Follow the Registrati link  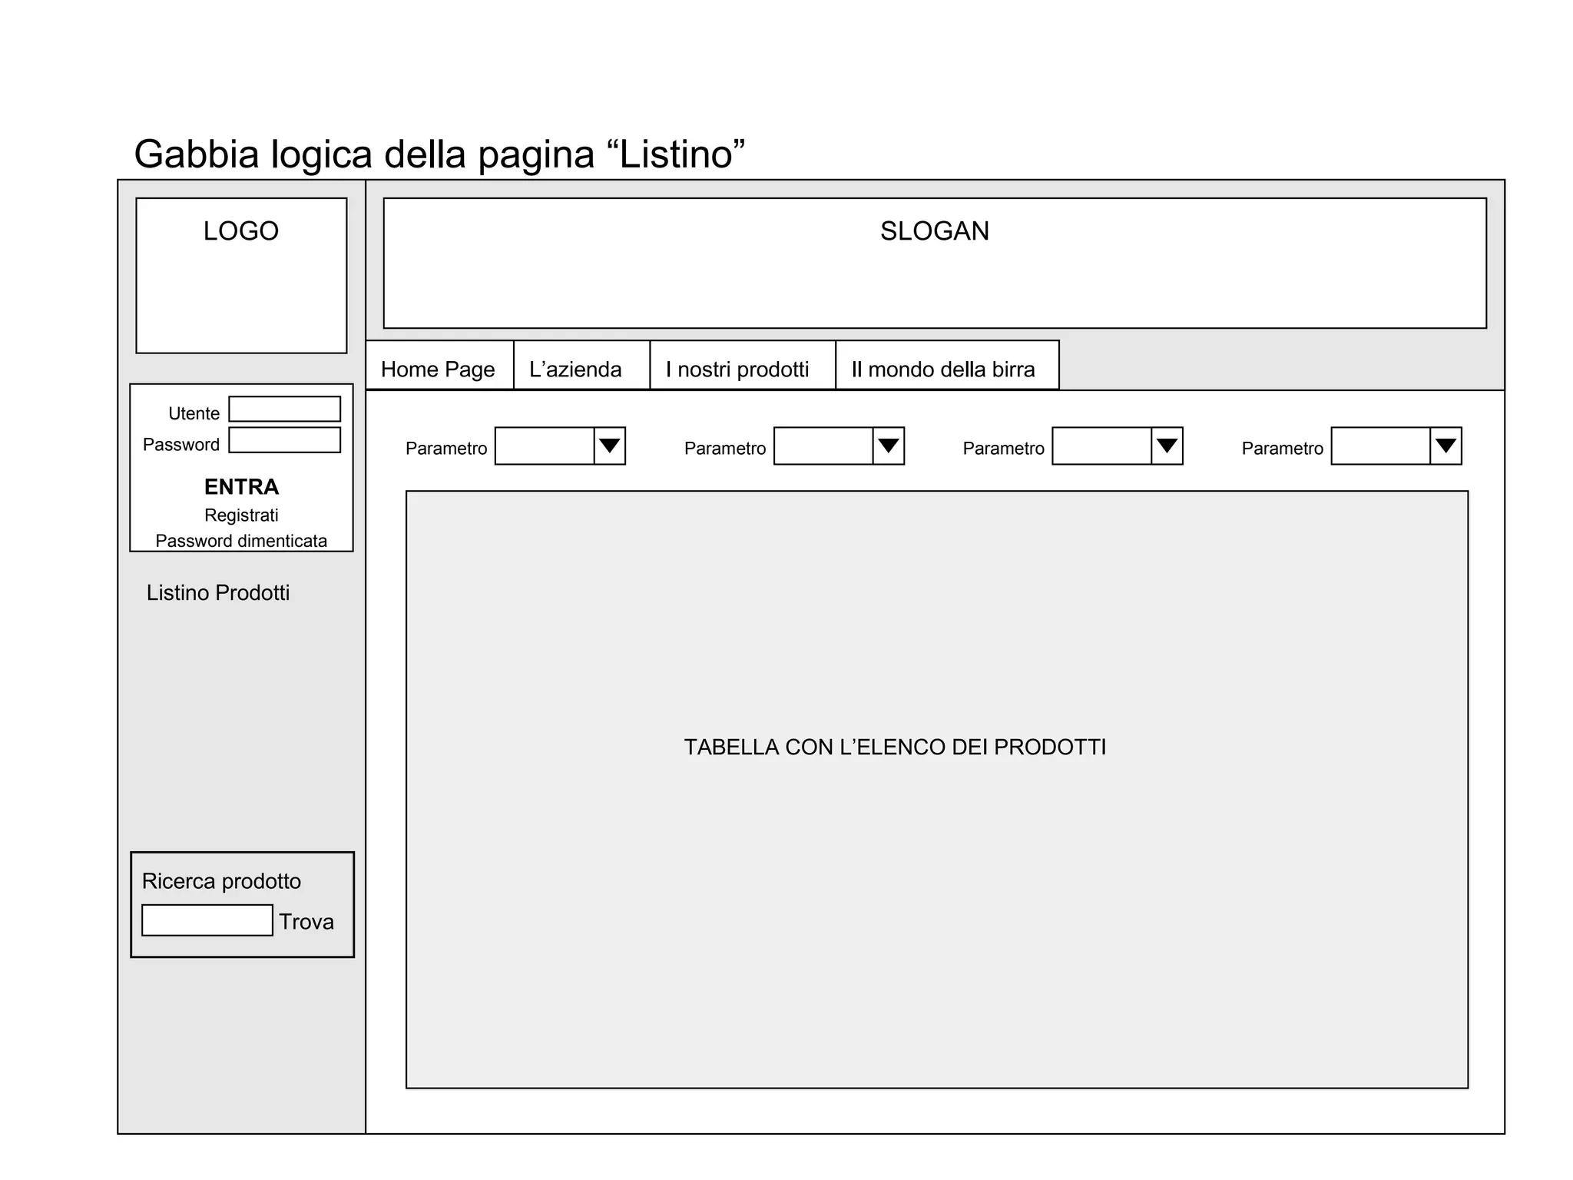click(241, 515)
